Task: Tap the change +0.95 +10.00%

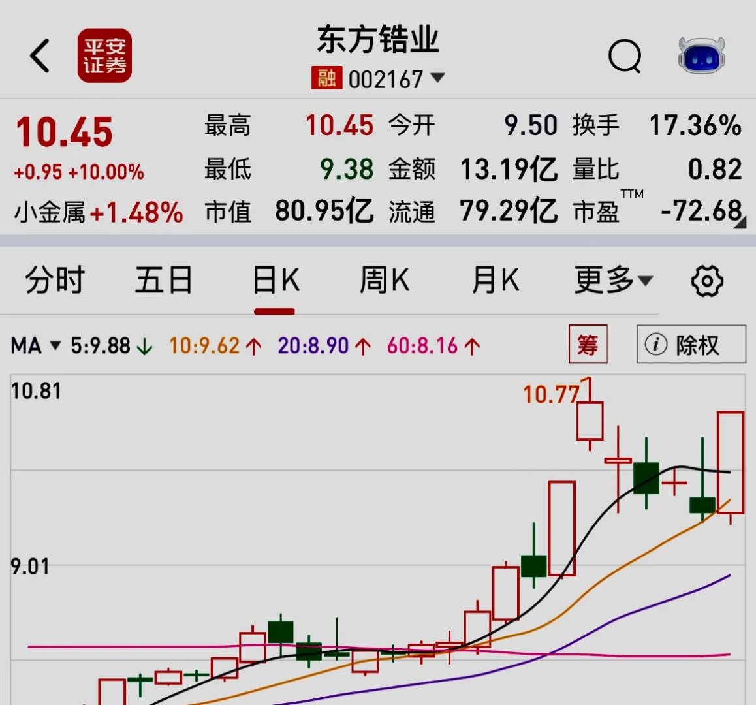Action: tap(79, 172)
